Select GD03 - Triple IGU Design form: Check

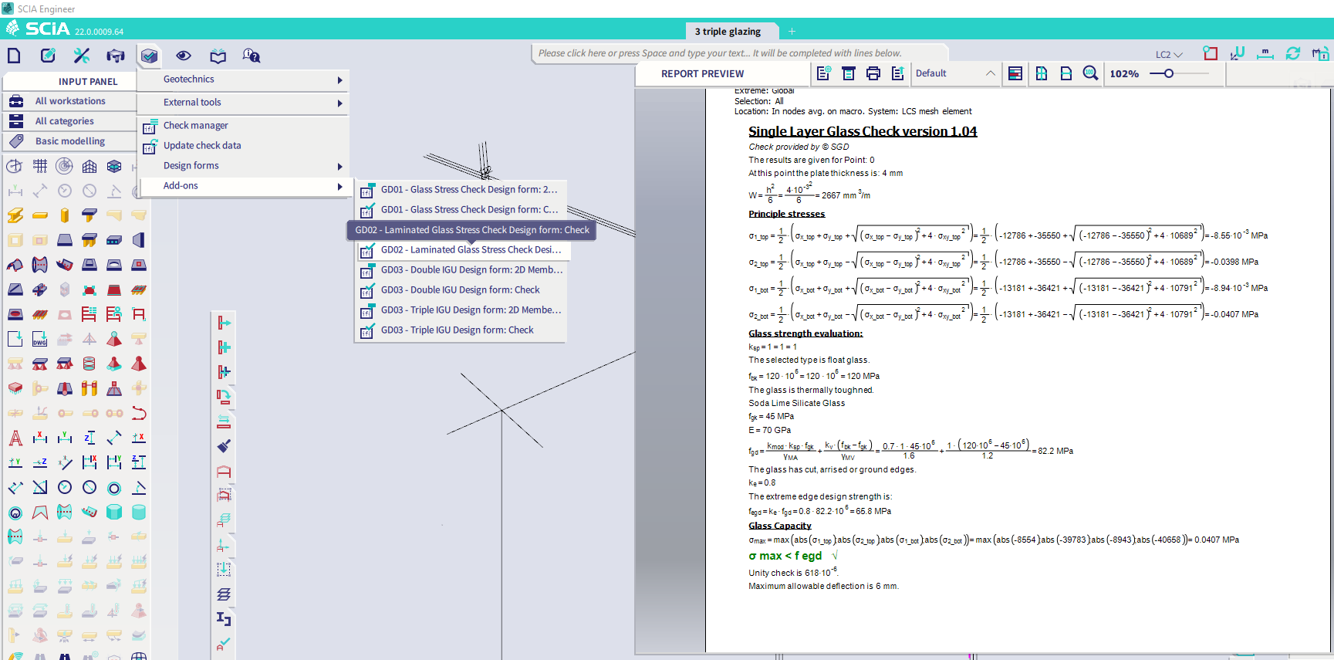(461, 330)
